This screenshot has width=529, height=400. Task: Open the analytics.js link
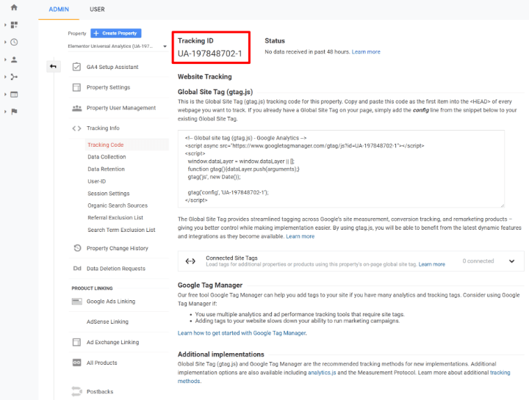click(x=322, y=373)
